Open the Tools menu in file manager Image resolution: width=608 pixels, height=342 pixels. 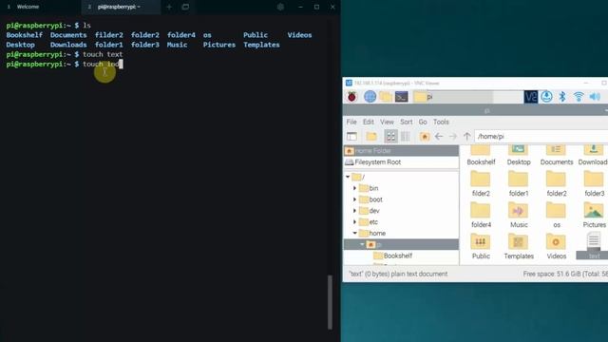point(441,122)
